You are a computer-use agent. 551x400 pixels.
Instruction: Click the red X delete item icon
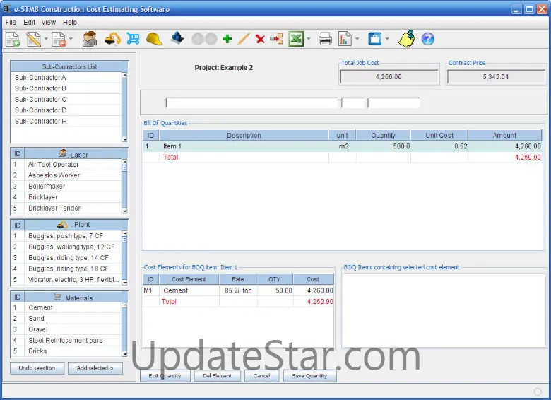(260, 39)
